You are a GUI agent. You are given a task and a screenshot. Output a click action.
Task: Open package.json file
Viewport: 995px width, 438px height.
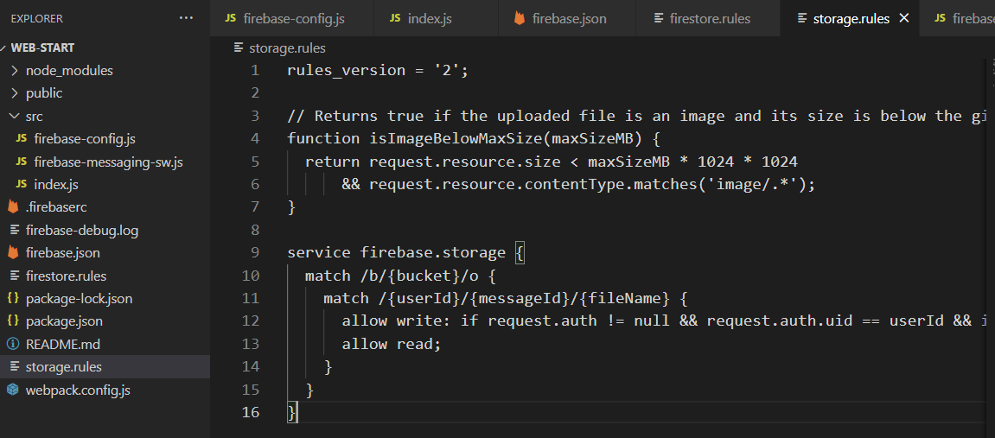click(x=64, y=321)
